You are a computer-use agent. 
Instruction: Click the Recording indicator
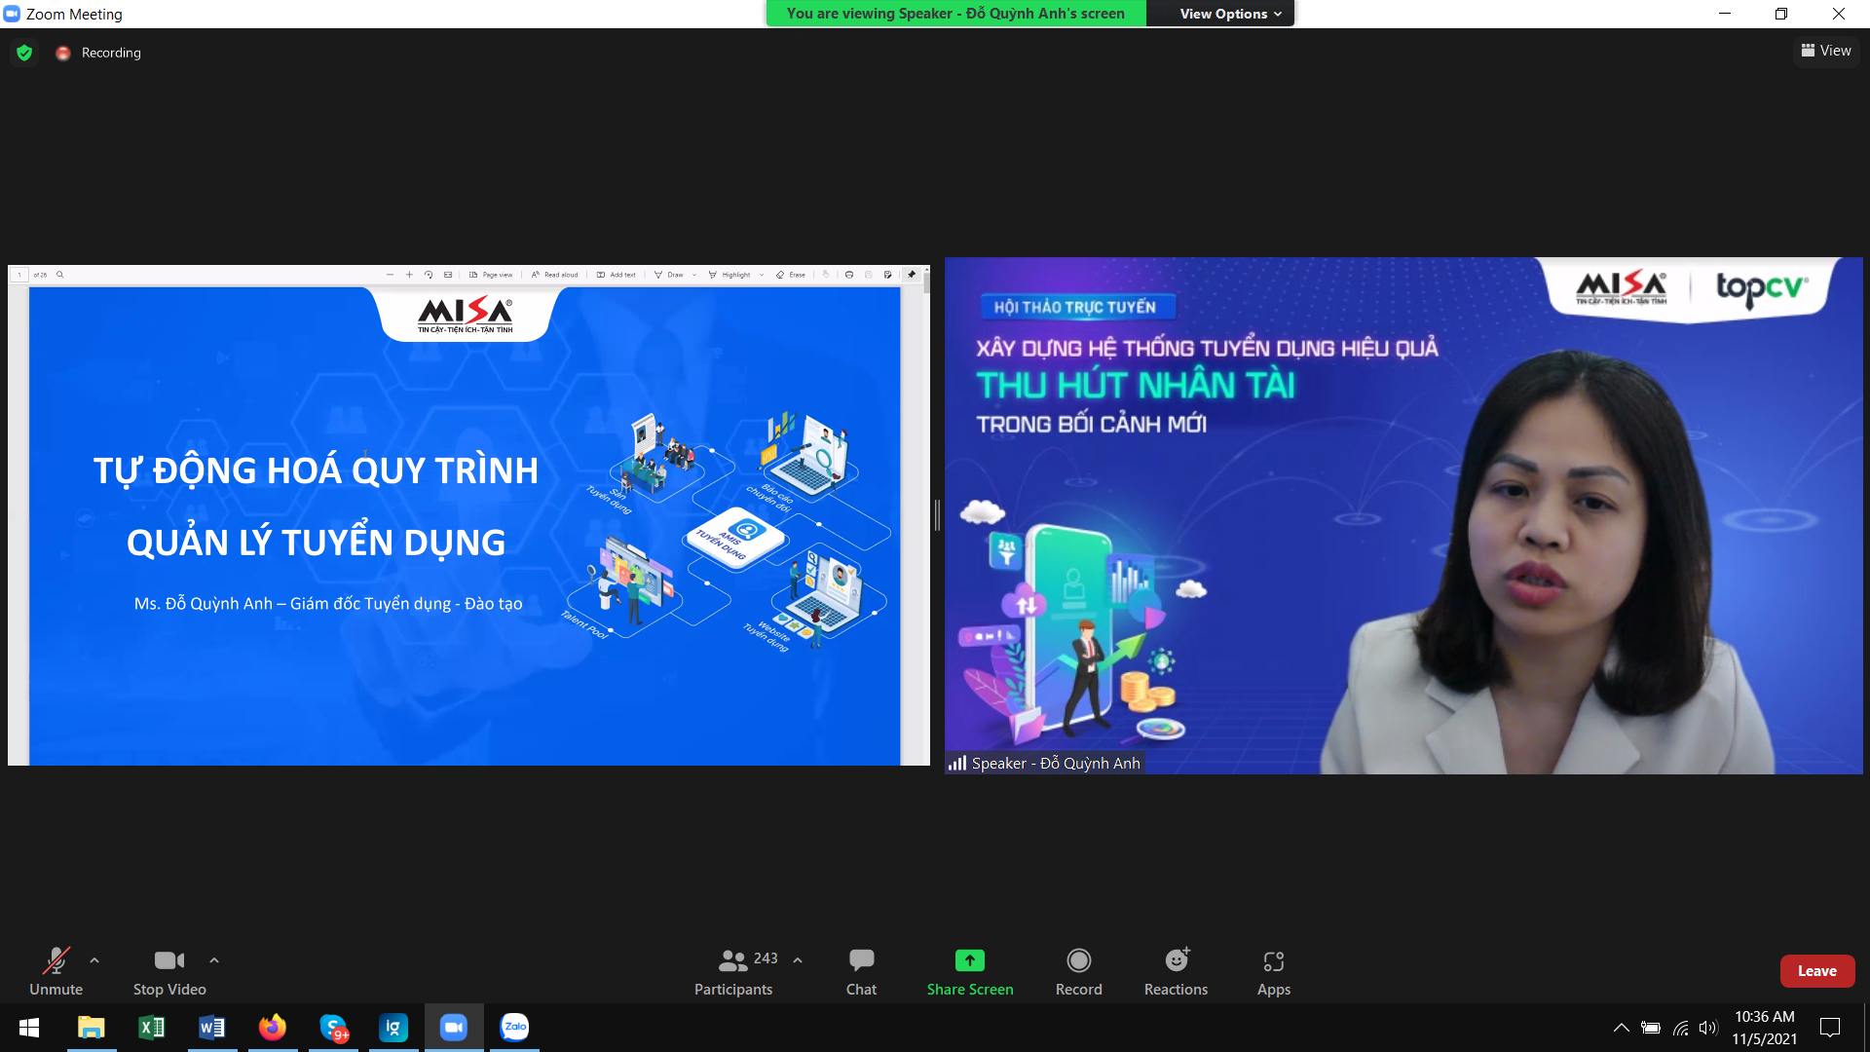(x=99, y=53)
